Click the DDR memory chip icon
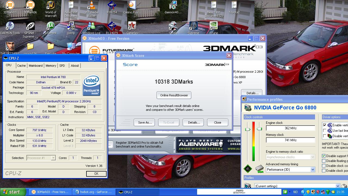This screenshot has width=348, height=196. (x=260, y=169)
